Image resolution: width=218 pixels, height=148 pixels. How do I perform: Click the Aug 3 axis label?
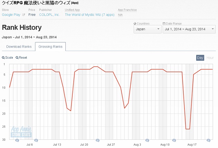tap(137, 145)
